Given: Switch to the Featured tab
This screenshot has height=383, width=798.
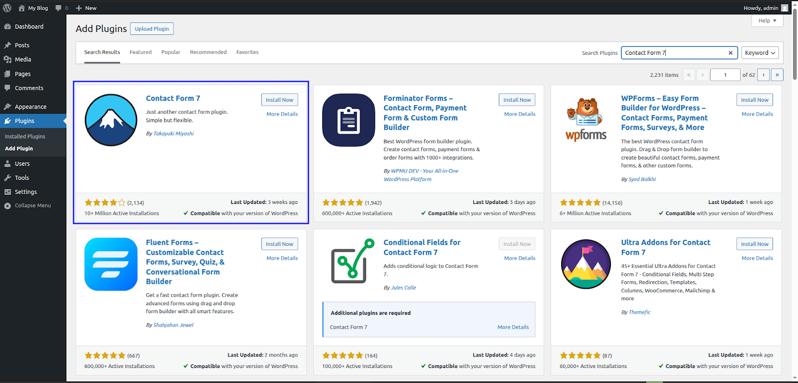Looking at the screenshot, I should [x=141, y=52].
